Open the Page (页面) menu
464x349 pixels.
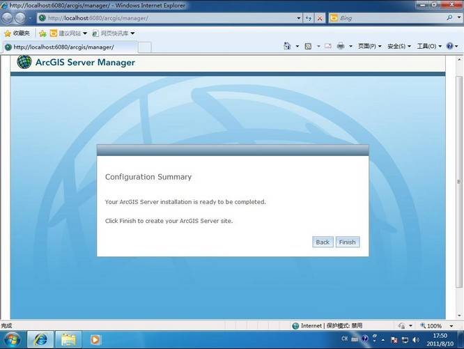(x=370, y=46)
